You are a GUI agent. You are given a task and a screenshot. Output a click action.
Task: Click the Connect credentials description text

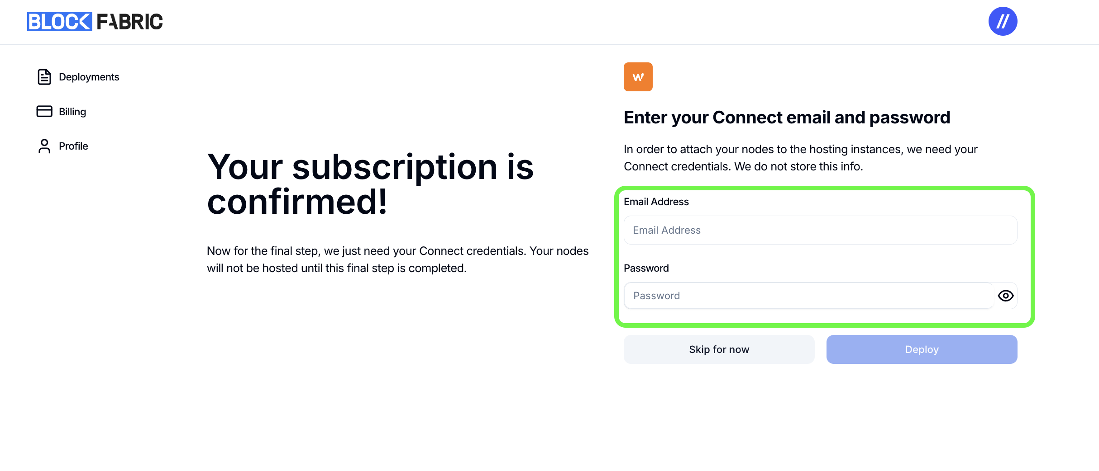(800, 158)
